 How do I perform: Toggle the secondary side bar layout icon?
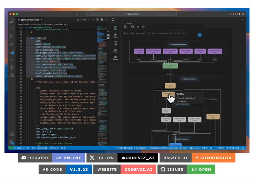(238, 14)
